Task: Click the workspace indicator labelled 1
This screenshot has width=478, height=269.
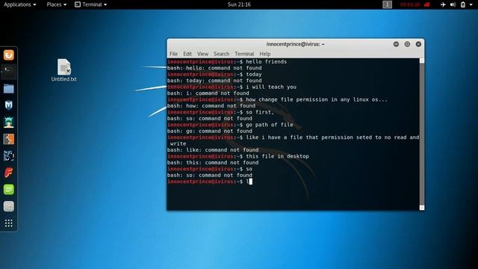Action: tap(387, 4)
